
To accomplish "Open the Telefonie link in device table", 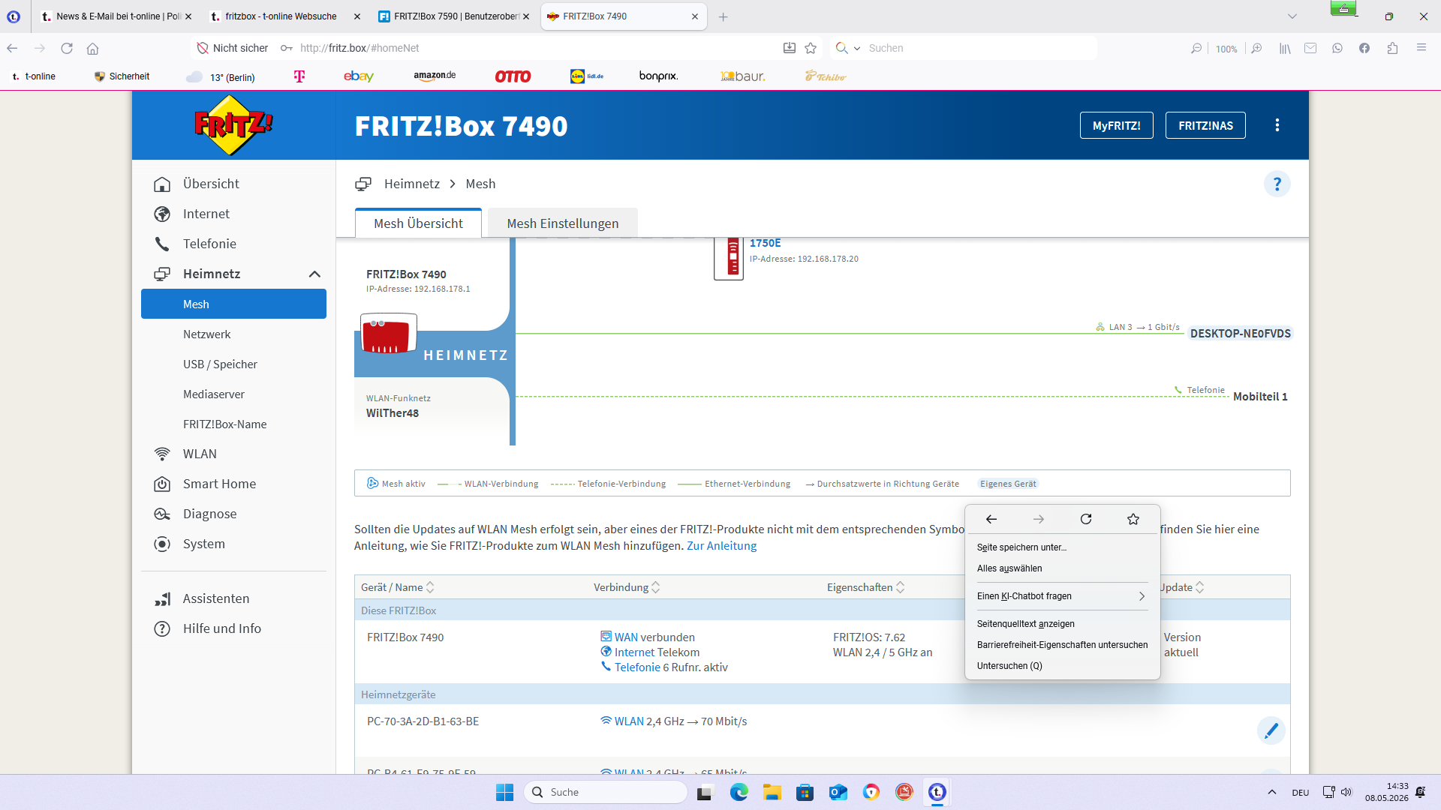I will pos(637,667).
